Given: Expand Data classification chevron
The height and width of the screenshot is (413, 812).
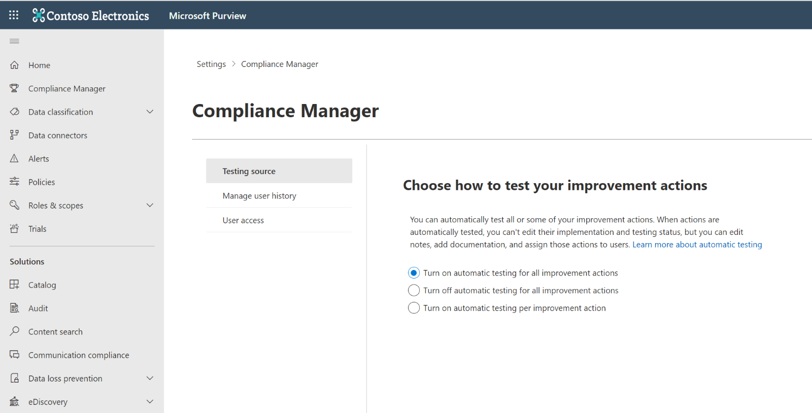Looking at the screenshot, I should click(x=150, y=112).
